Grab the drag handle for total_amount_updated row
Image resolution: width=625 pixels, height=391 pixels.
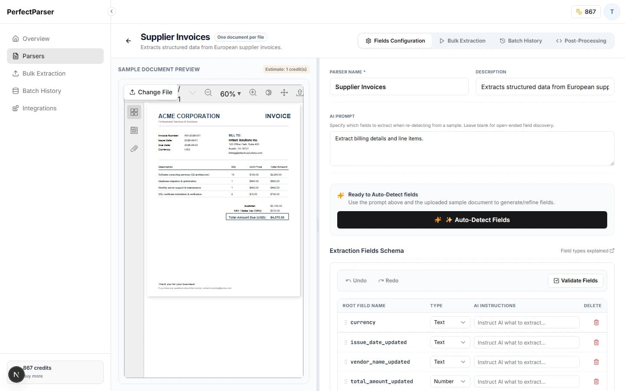pyautogui.click(x=346, y=381)
